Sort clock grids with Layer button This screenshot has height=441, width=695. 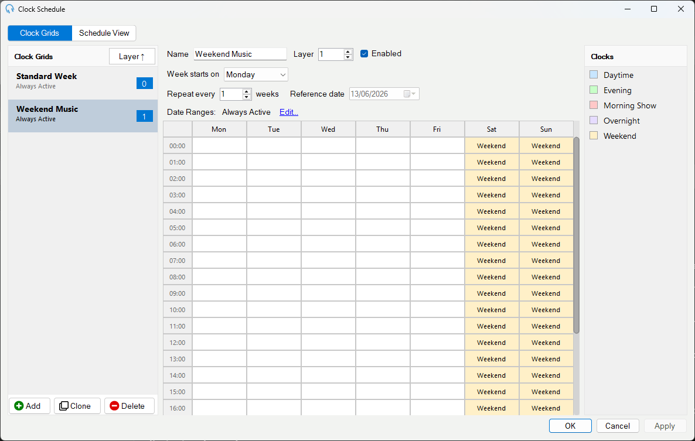(x=132, y=57)
